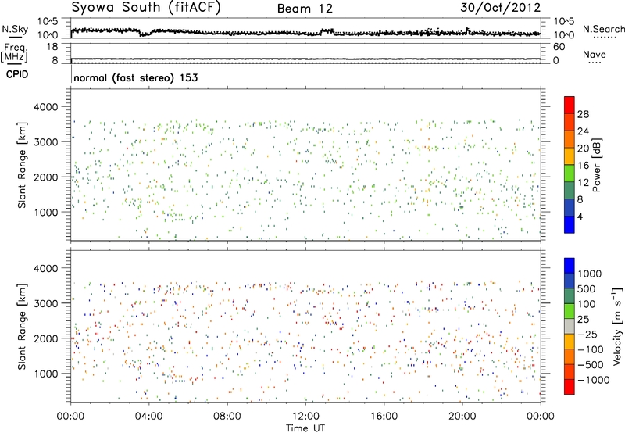
Task: Click the 'Syowa South (fitACF)' title
Action: point(146,8)
